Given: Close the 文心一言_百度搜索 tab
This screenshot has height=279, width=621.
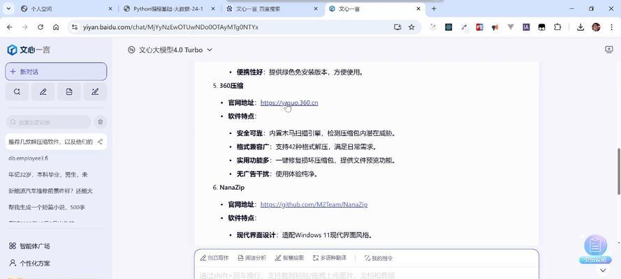Looking at the screenshot, I should [316, 8].
